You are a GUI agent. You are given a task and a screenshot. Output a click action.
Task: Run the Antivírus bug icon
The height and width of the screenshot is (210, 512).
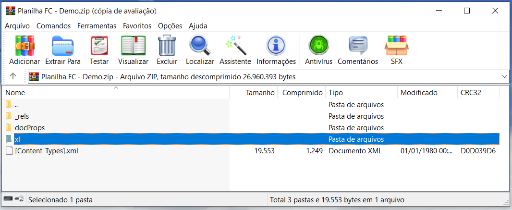[318, 45]
